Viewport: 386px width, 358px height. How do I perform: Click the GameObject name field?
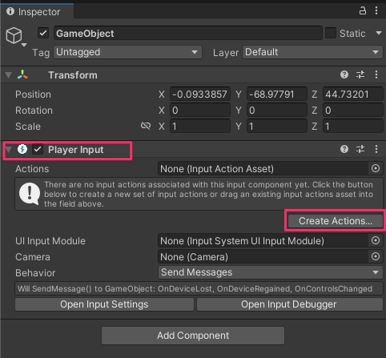pos(188,34)
